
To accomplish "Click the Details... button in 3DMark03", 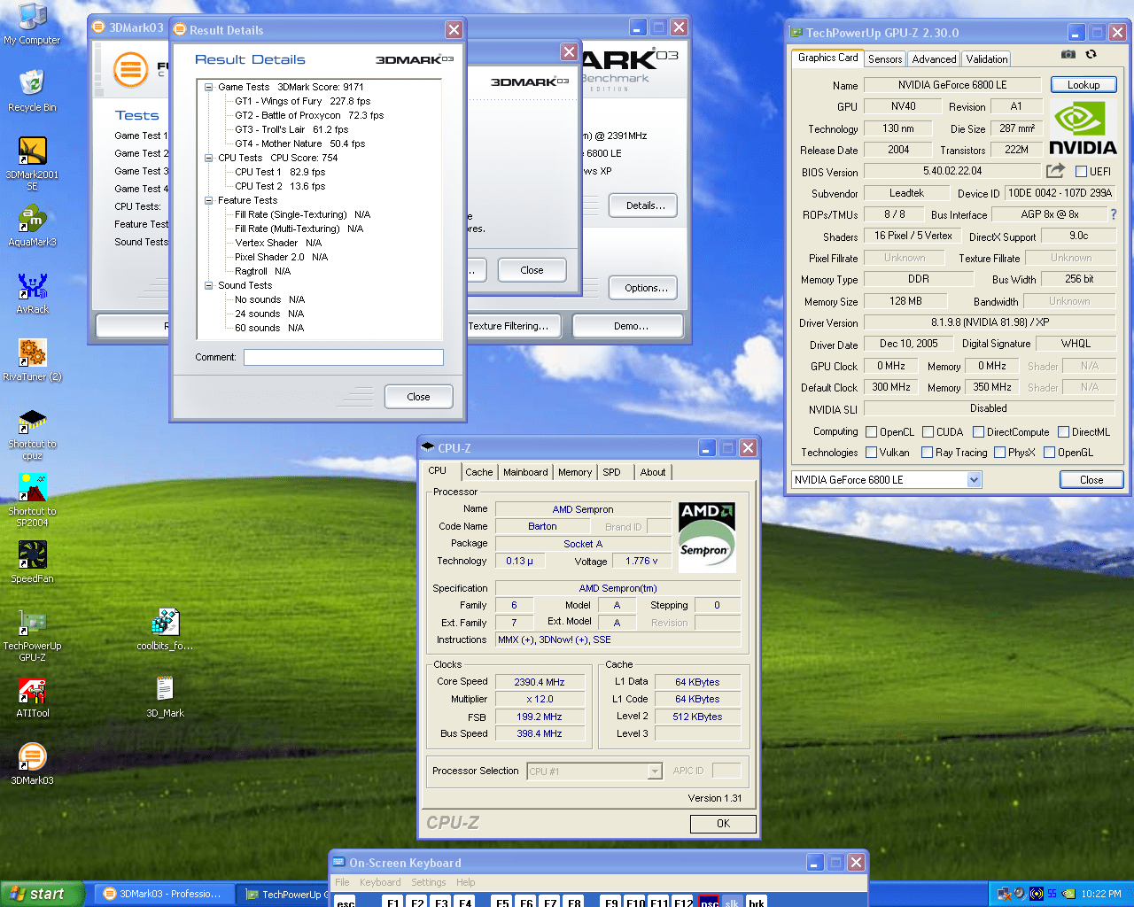I will [643, 205].
